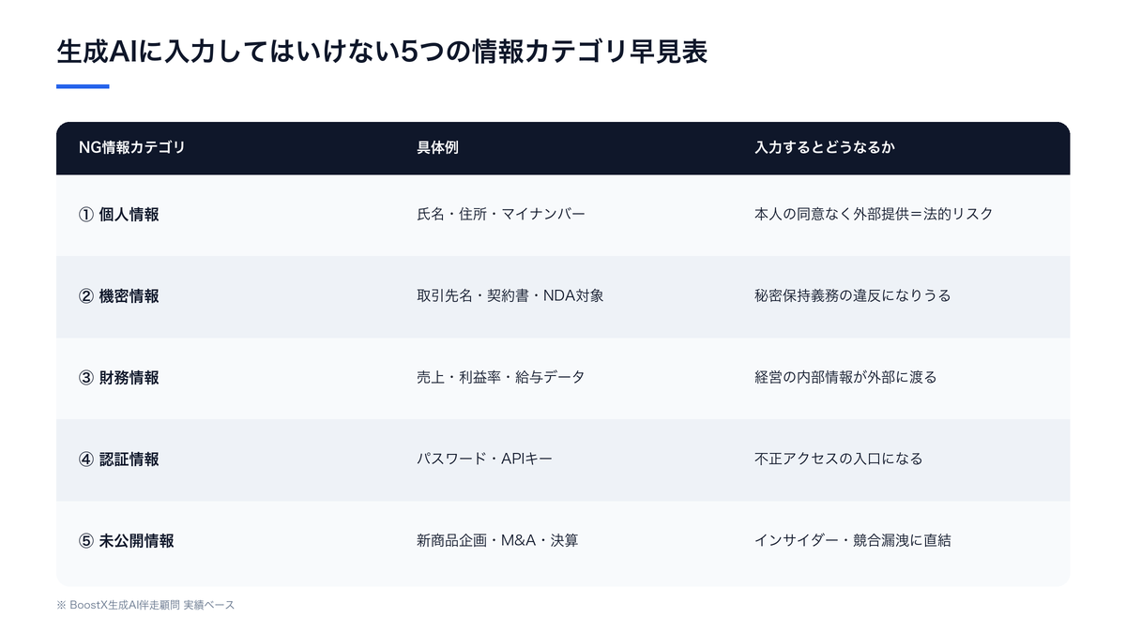Select the パスワード・APIキー cell
Screen dimensions: 1126x633
485,460
